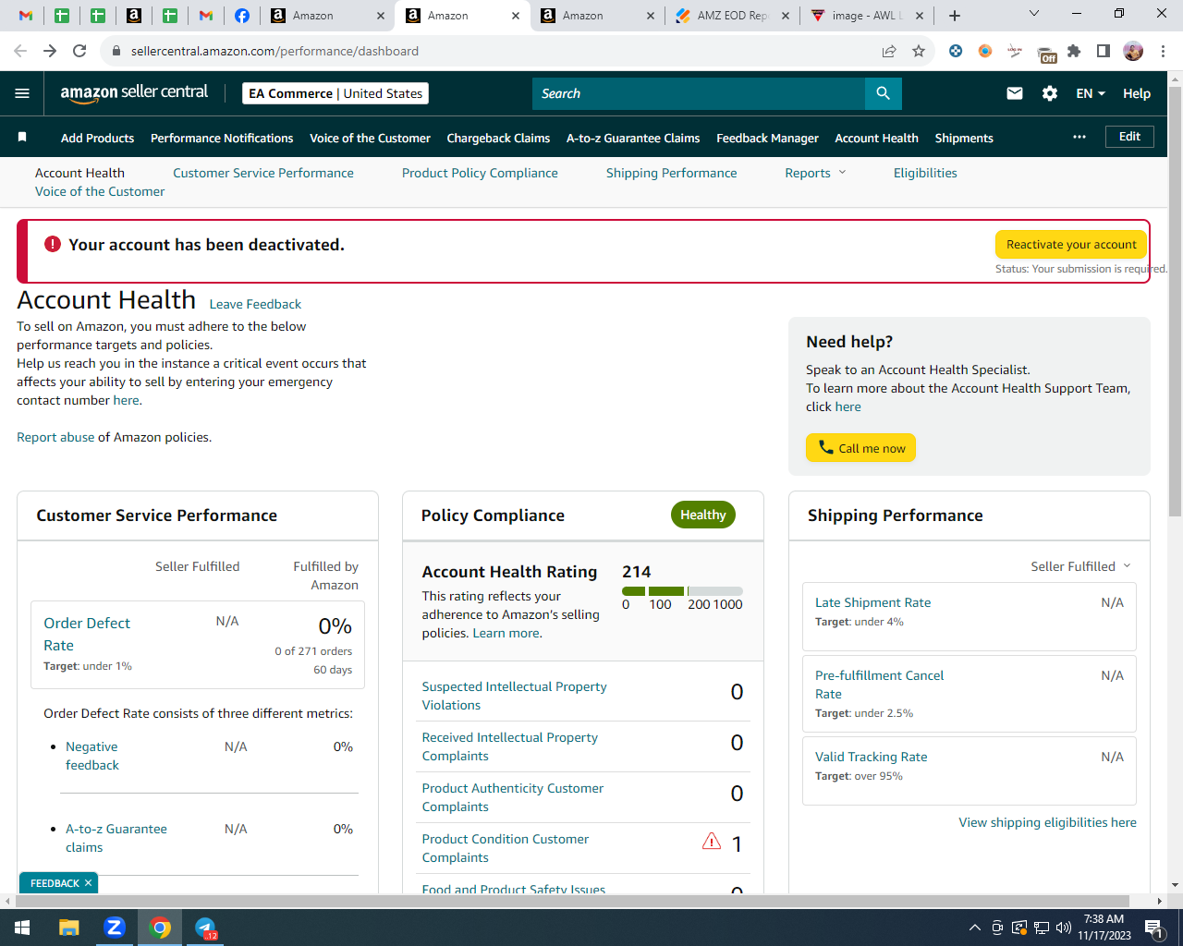Open File Explorer from the taskbar
The width and height of the screenshot is (1183, 946).
(69, 927)
